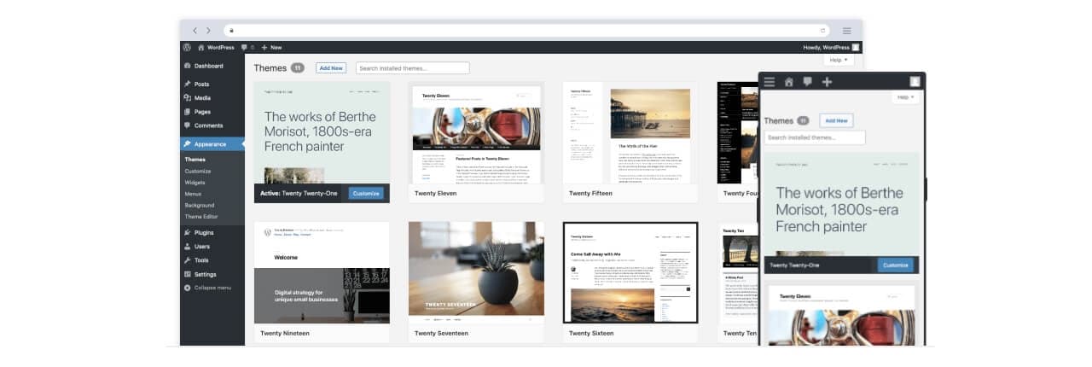Click the Themes heading in mobile view
Image resolution: width=1092 pixels, height=367 pixels.
[778, 120]
